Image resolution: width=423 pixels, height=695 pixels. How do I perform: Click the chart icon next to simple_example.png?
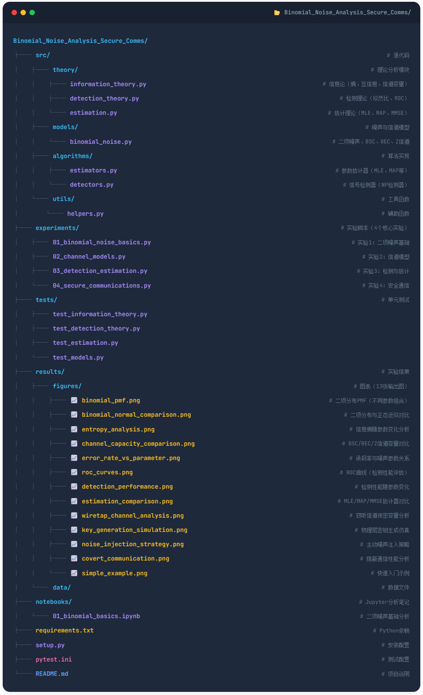[74, 573]
